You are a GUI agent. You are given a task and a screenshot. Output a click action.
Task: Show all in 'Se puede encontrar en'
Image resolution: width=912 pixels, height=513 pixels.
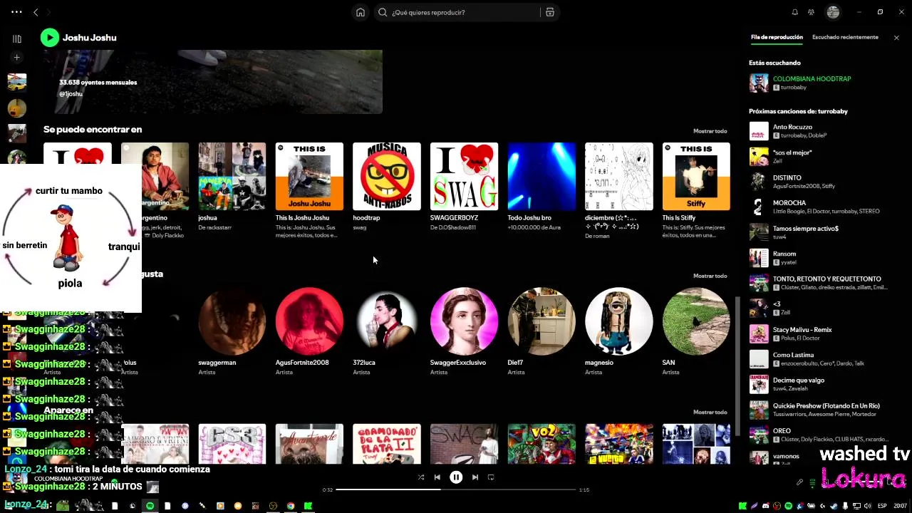click(710, 131)
